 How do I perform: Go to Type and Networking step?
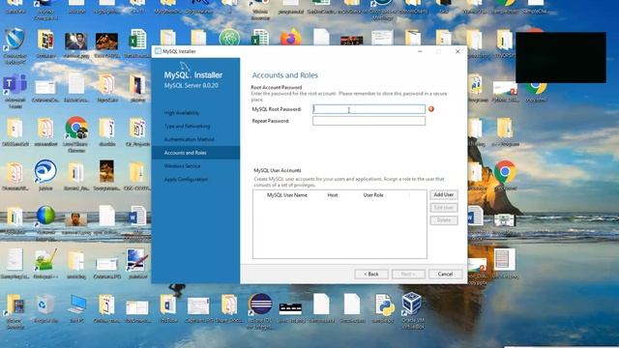click(x=187, y=127)
